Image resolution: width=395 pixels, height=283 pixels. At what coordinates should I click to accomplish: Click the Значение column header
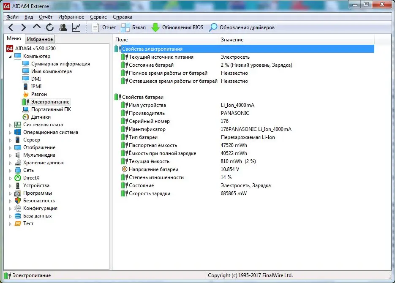(296, 40)
